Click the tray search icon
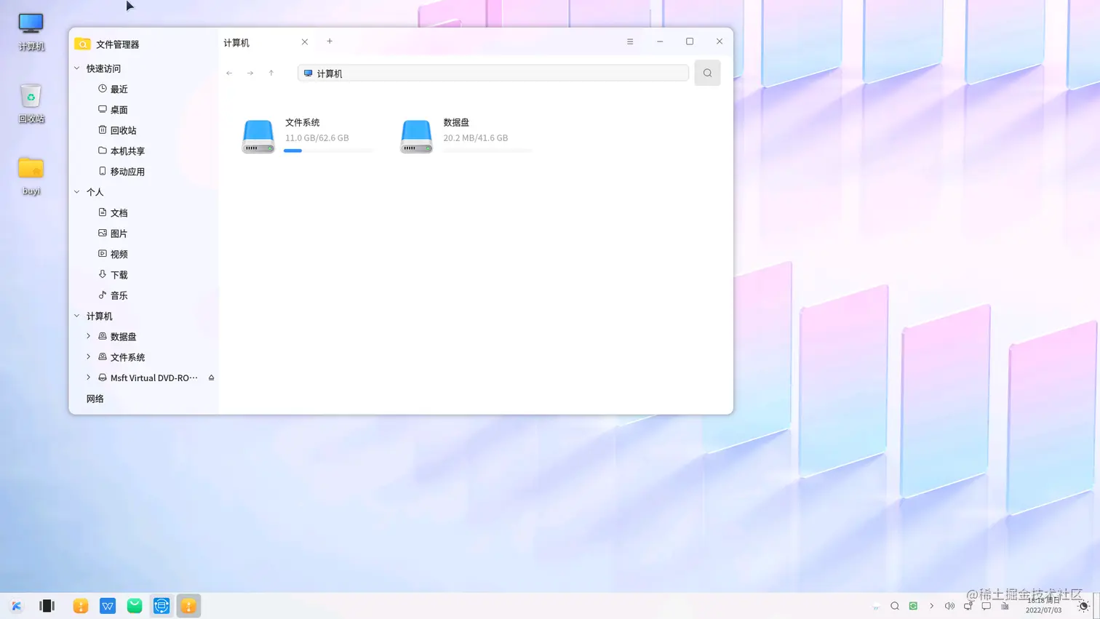Image resolution: width=1100 pixels, height=619 pixels. (x=895, y=606)
